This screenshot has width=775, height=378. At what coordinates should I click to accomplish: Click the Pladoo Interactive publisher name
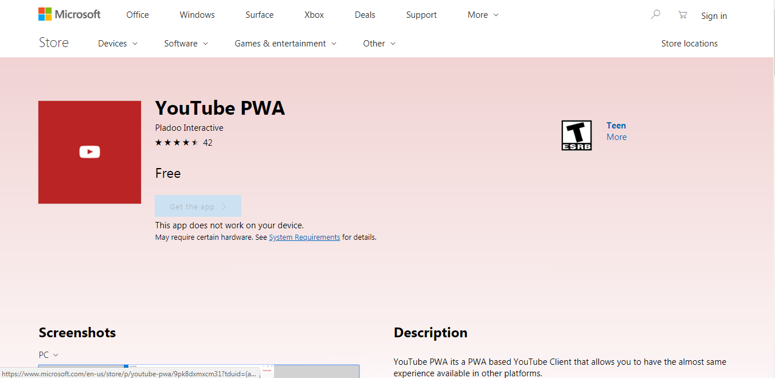189,128
